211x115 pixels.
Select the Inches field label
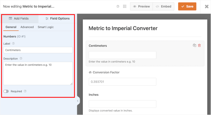[x=93, y=95]
